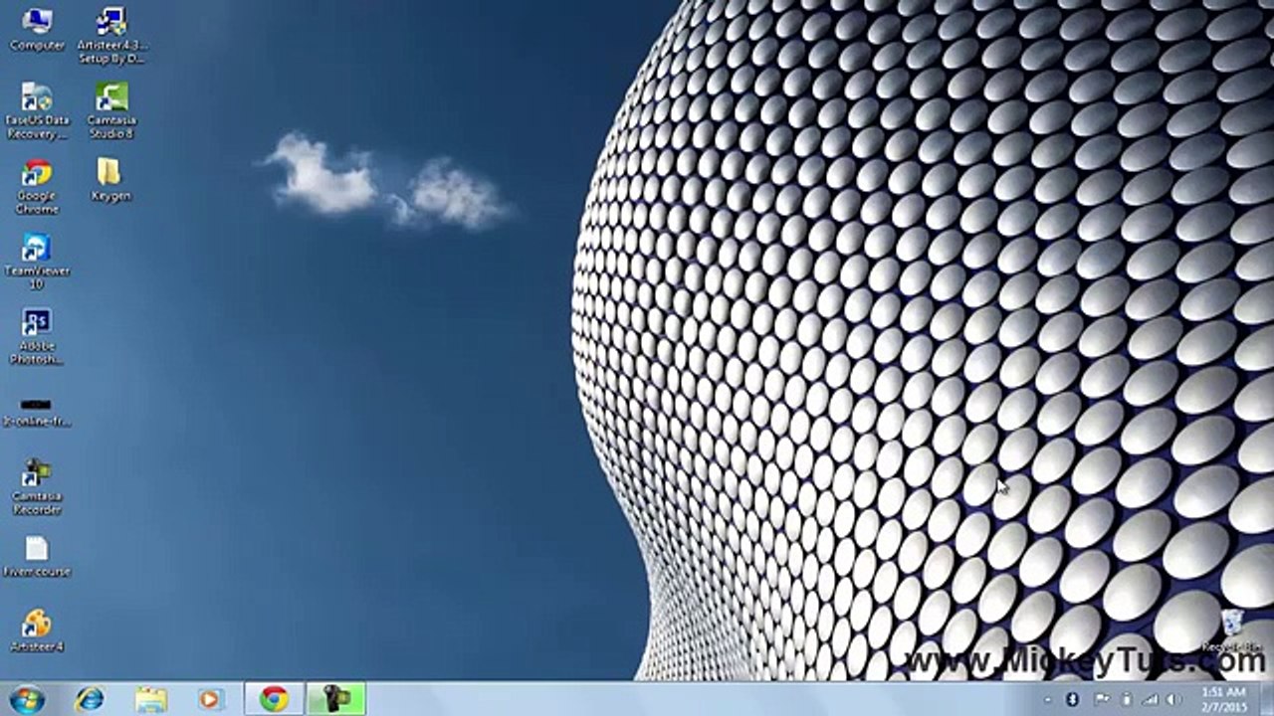The width and height of the screenshot is (1274, 716).
Task: Select the Fiverr course file on the desktop
Action: tap(37, 557)
